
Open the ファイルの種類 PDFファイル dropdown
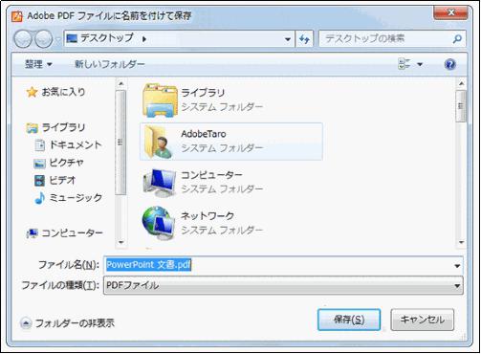(x=283, y=286)
